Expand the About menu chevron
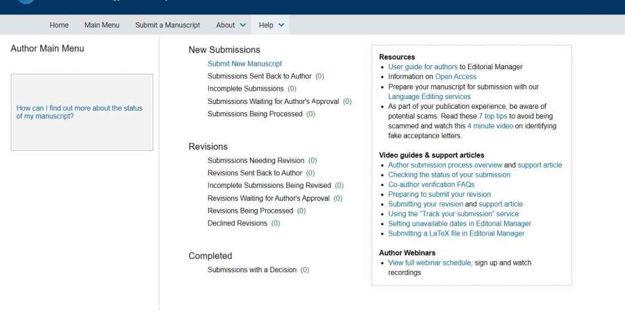 pos(243,25)
